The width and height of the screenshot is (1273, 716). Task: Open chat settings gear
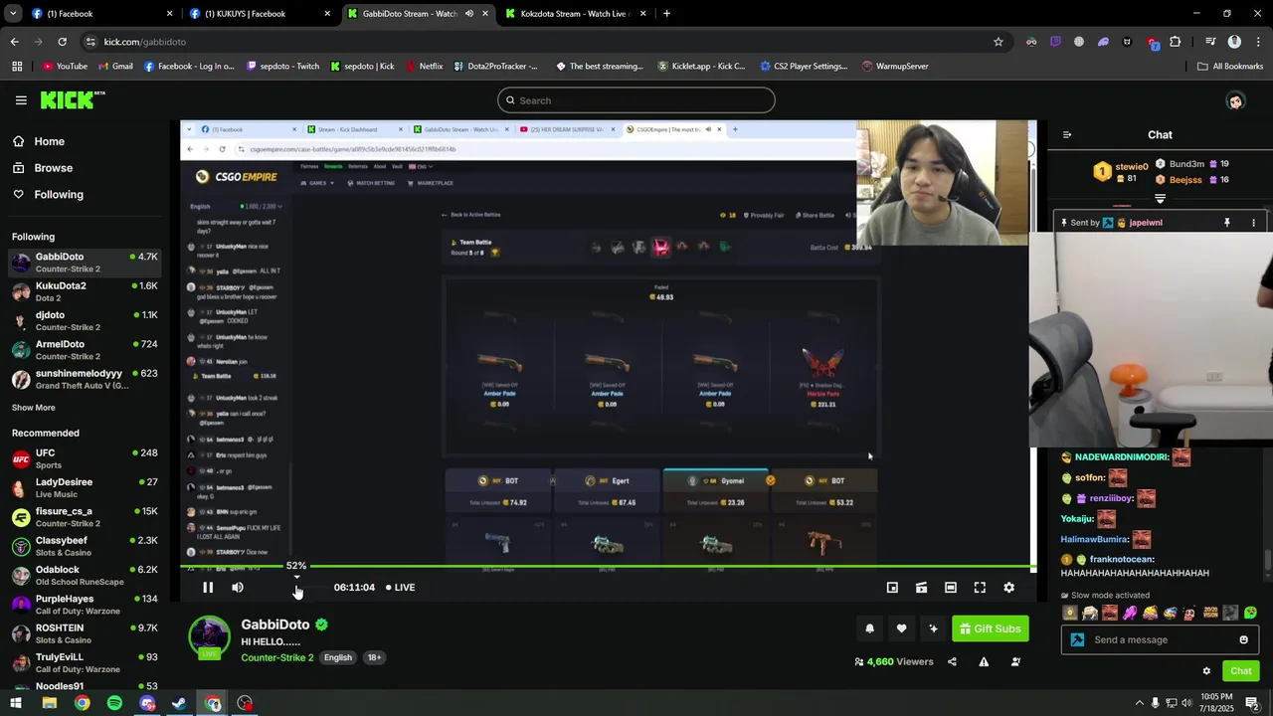[x=1206, y=671]
